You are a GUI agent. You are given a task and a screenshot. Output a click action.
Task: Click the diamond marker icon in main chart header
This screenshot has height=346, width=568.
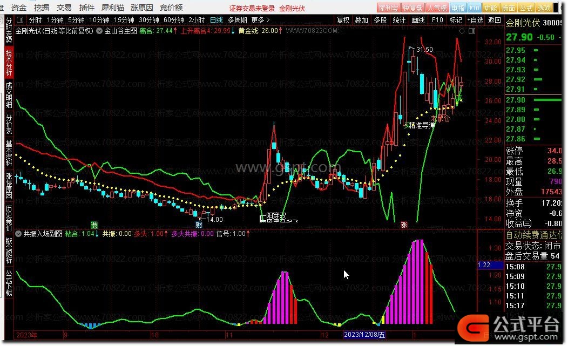[462, 31]
